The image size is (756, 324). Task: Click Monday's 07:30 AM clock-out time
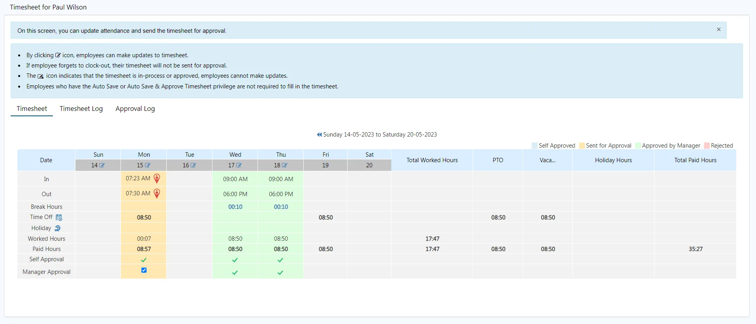[138, 193]
